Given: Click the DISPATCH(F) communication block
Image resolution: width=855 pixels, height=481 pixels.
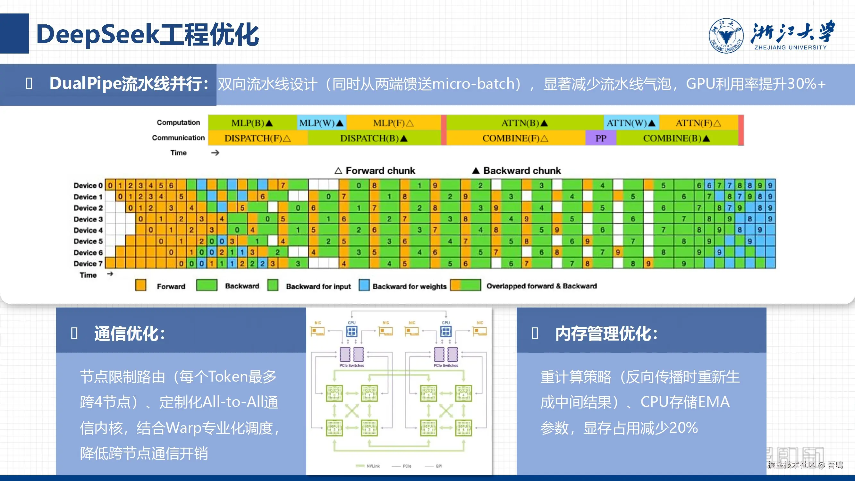Looking at the screenshot, I should (x=257, y=138).
